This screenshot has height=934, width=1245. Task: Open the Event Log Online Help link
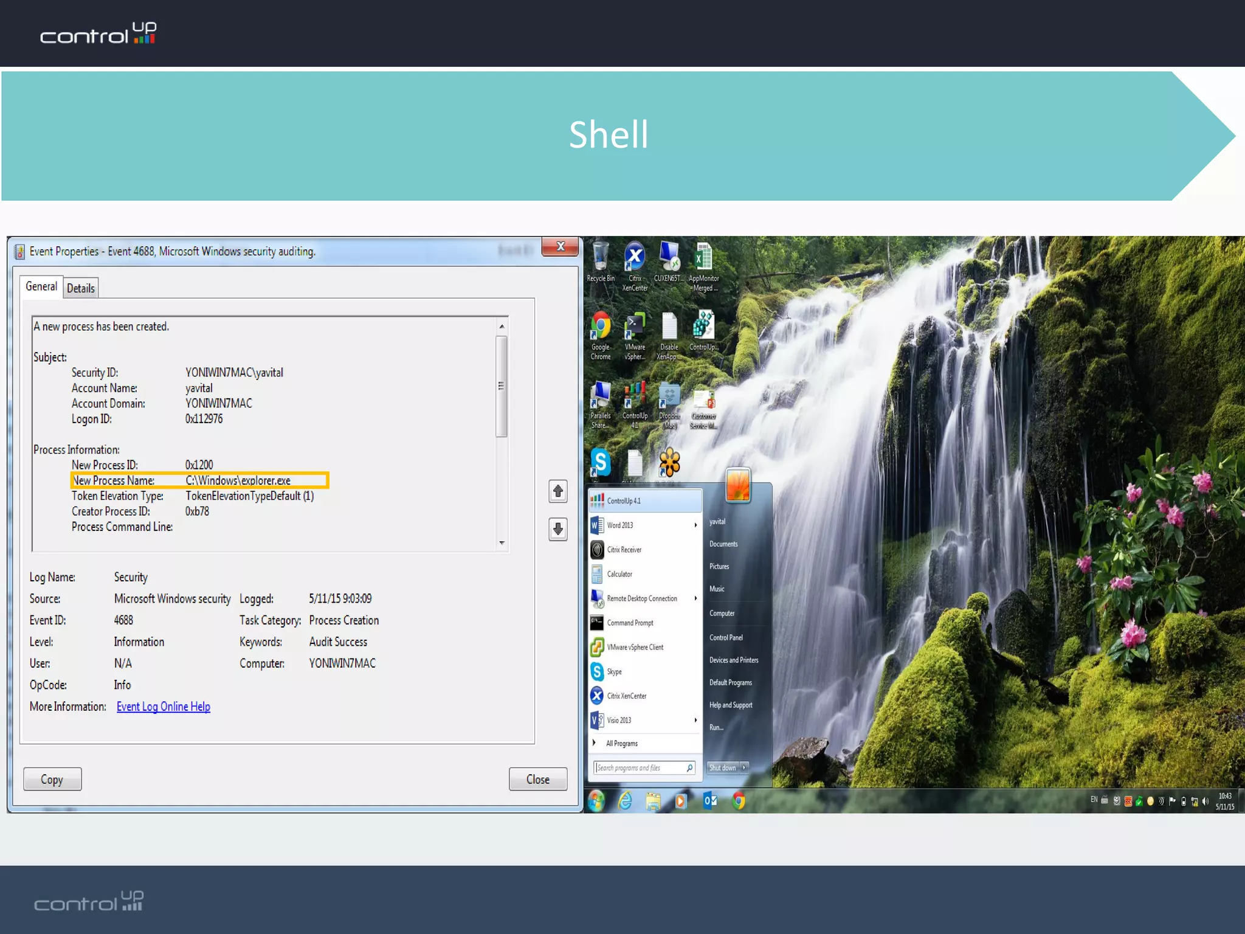164,707
